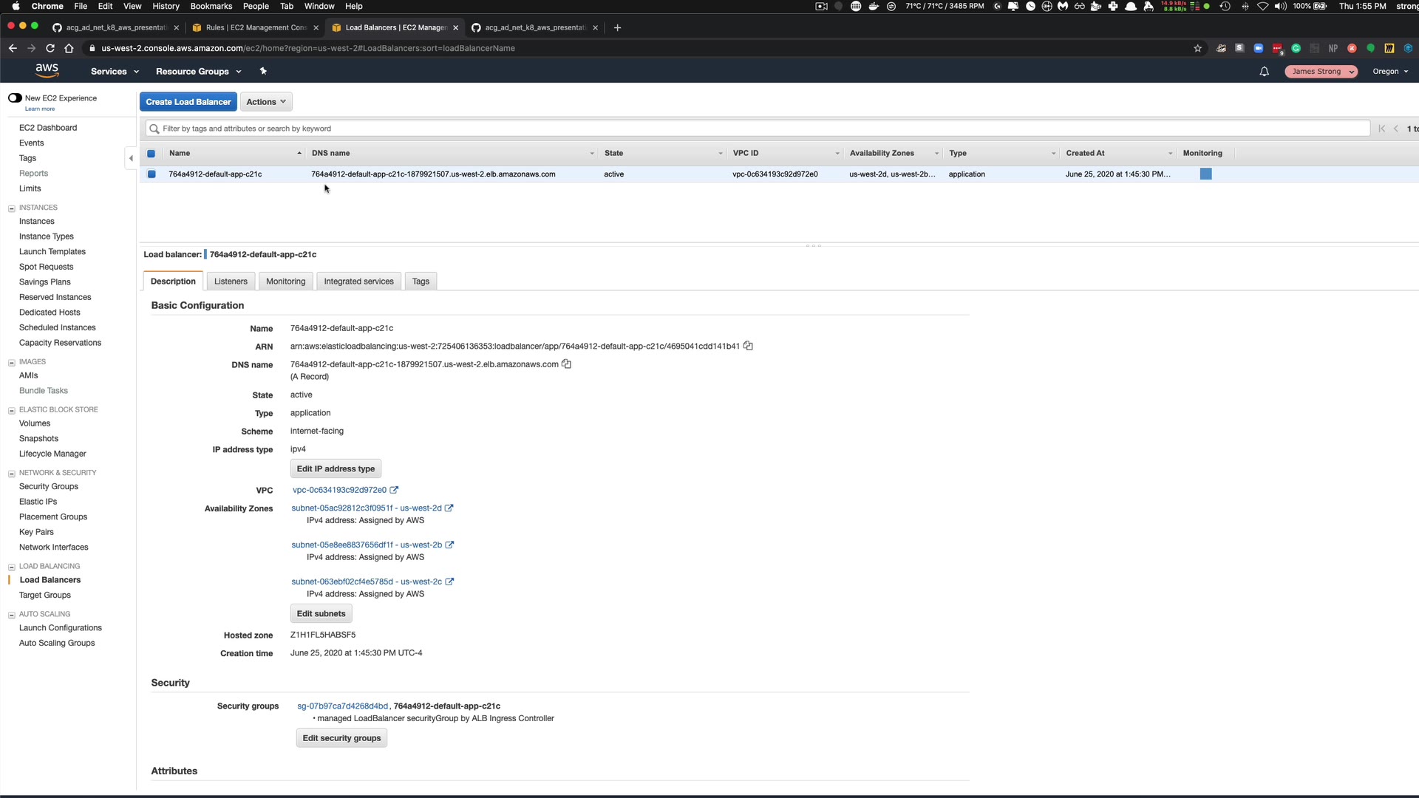
Task: Toggle the select-all checkbox in table header
Action: 152,154
